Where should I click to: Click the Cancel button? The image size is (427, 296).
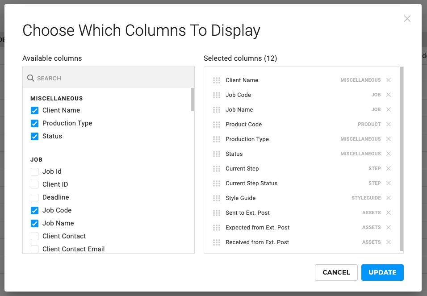[336, 272]
